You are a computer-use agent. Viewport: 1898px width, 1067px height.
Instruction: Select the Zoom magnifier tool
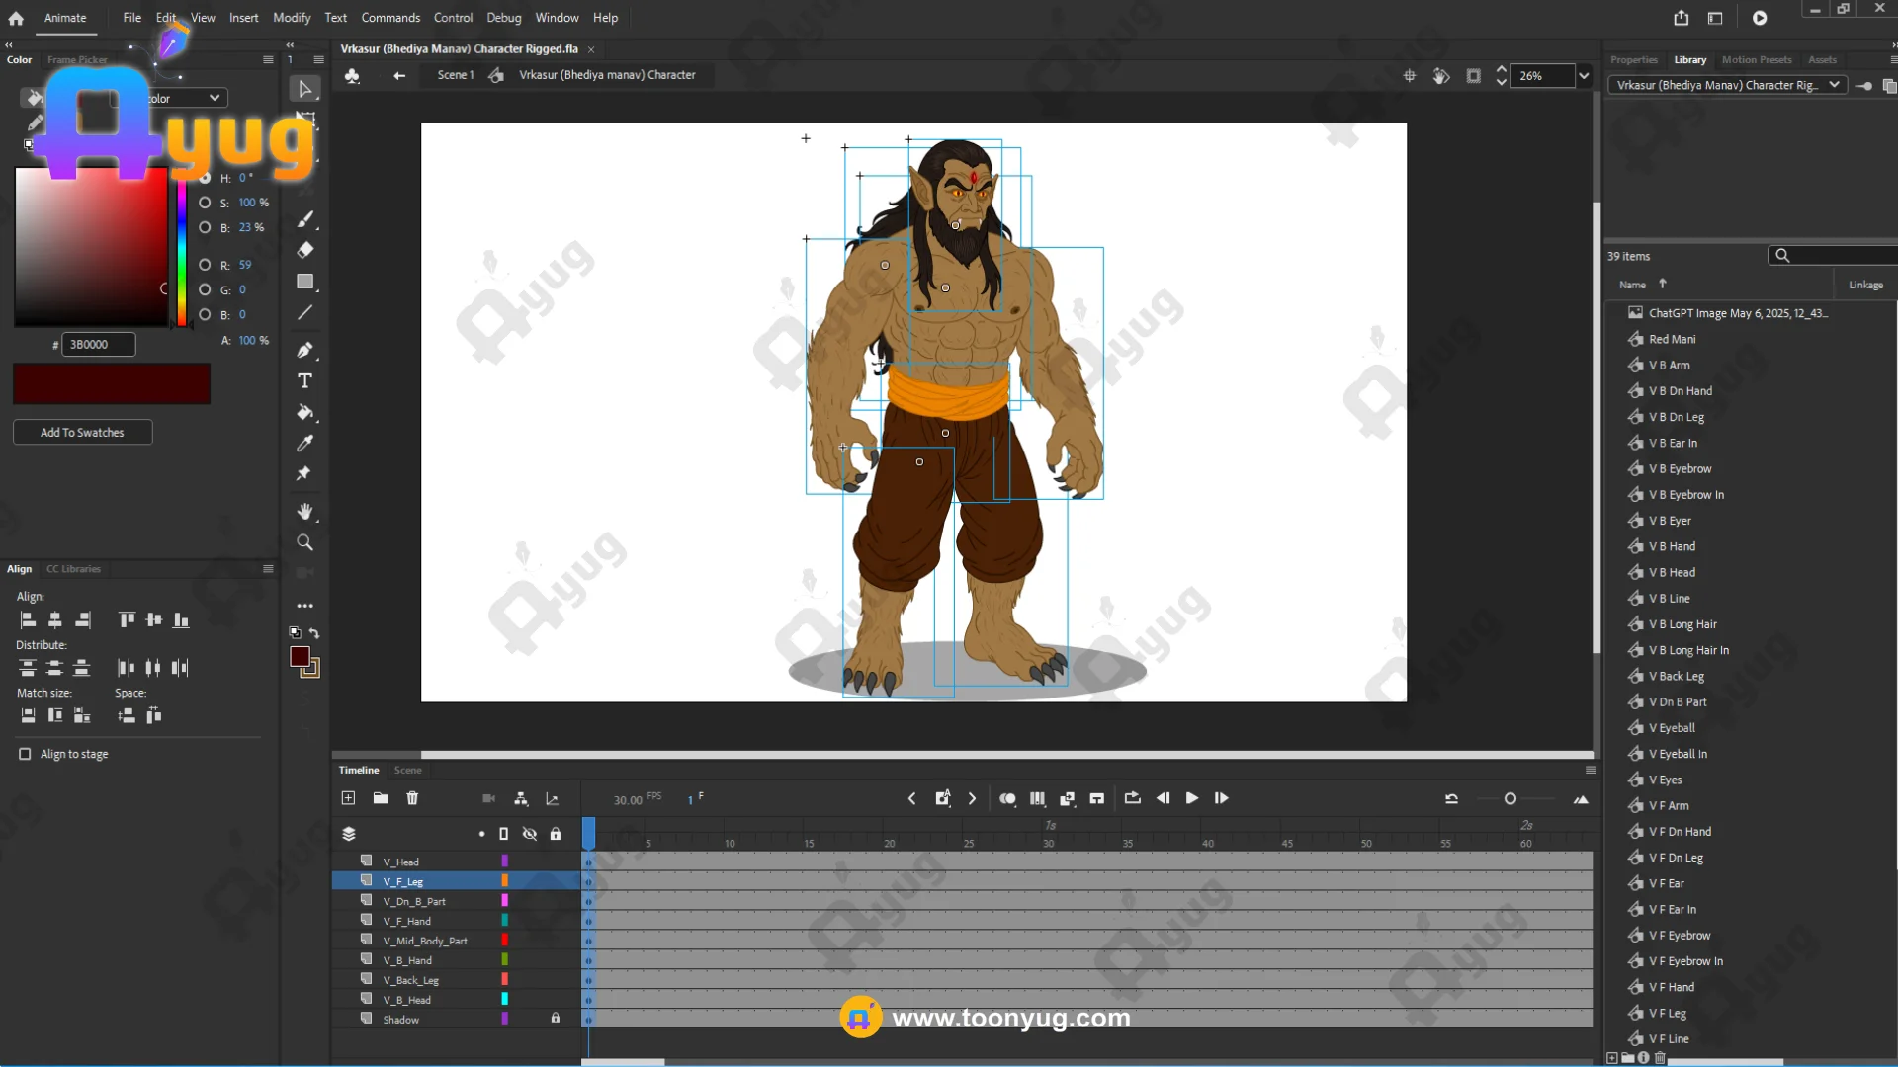304,542
